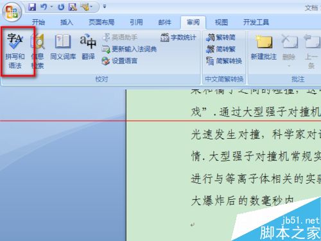Switch to the 插入 tab
This screenshot has height=241, width=321.
click(67, 22)
